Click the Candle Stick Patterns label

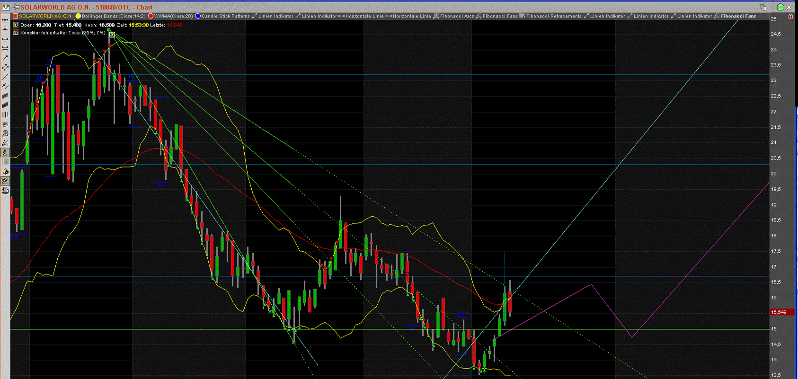tap(225, 16)
